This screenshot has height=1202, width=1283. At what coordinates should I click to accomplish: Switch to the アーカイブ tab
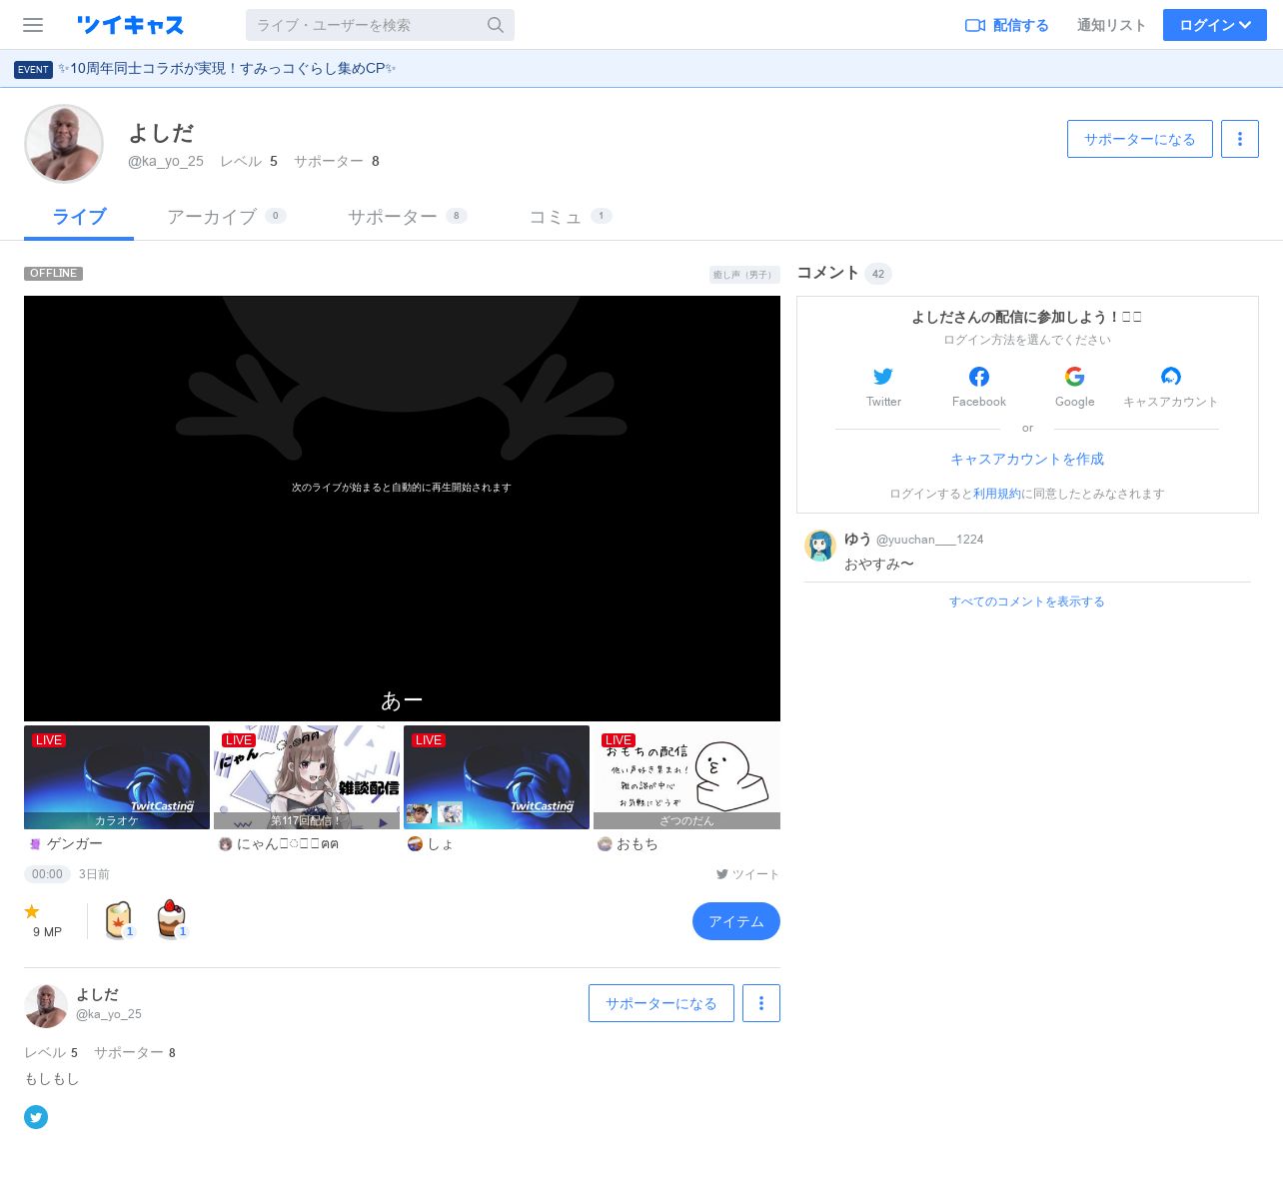[x=227, y=217]
